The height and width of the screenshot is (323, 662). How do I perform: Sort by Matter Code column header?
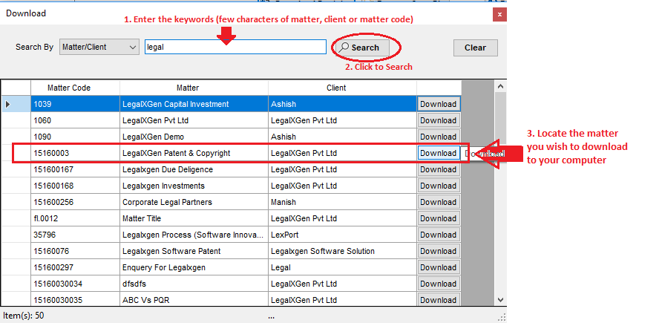(69, 88)
